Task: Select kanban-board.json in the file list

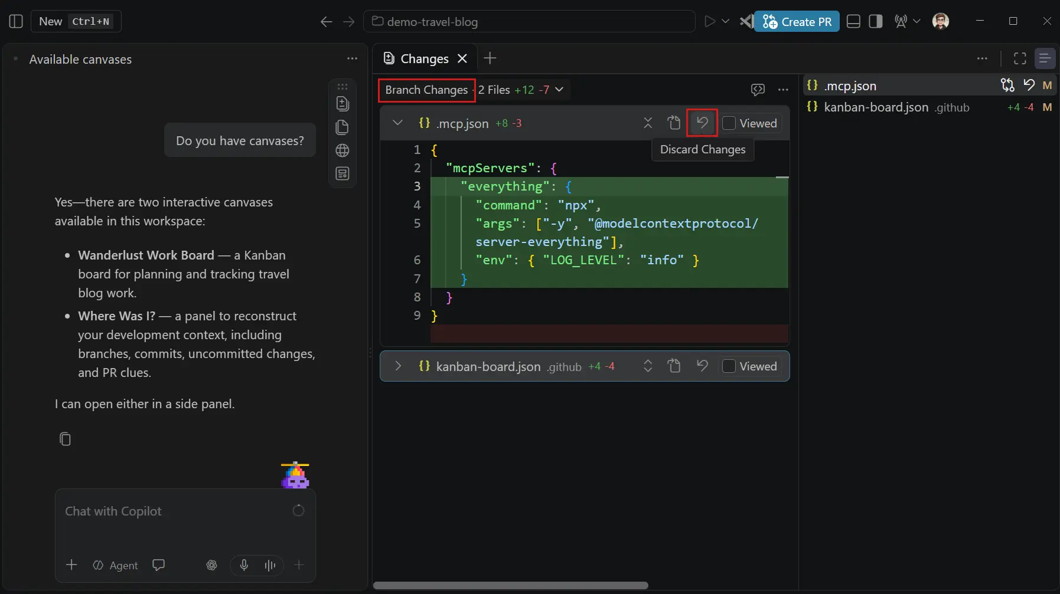Action: 929,107
